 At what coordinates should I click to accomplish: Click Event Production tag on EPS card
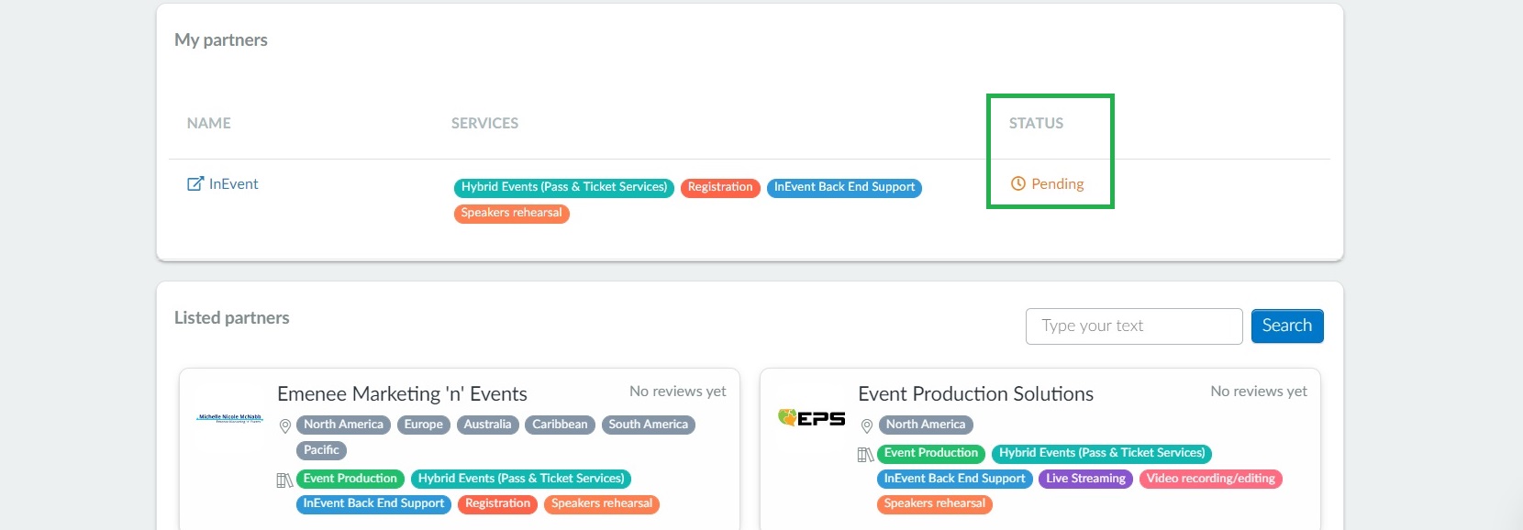pyautogui.click(x=931, y=453)
